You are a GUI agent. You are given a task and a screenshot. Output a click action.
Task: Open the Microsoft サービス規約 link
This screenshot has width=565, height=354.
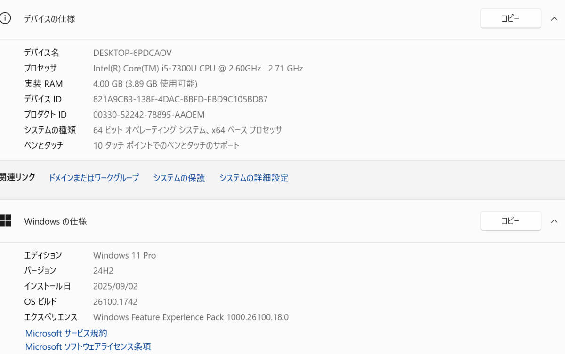pos(66,333)
